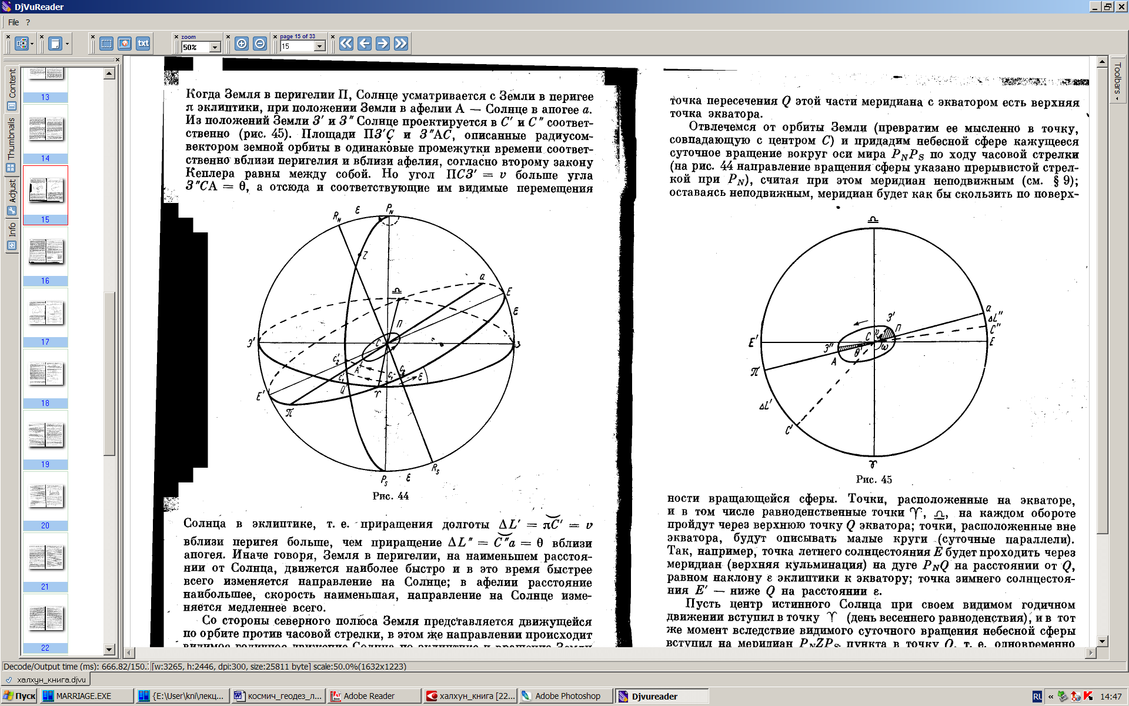Screen dimensions: 1129x706
Task: Select the rectangular region selection tool
Action: coord(106,44)
